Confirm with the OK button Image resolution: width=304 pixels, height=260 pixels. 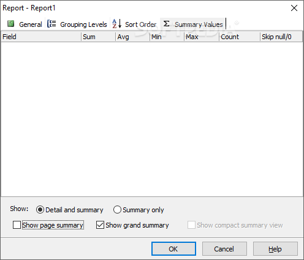173,249
